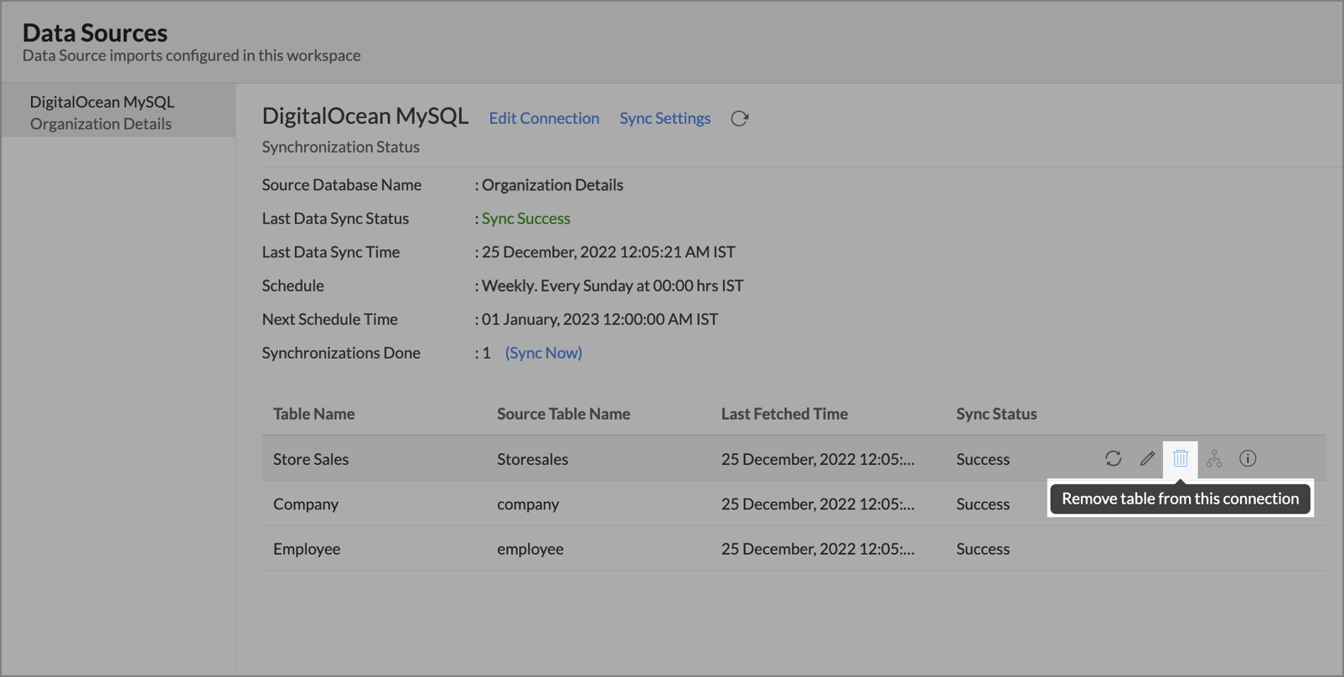Viewport: 1344px width, 677px height.
Task: Open the dependency hierarchy icon in Store Sales row
Action: [1214, 458]
